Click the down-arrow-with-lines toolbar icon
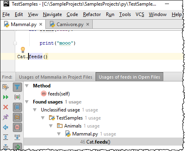Screen dimensions: 185x152 17,137
